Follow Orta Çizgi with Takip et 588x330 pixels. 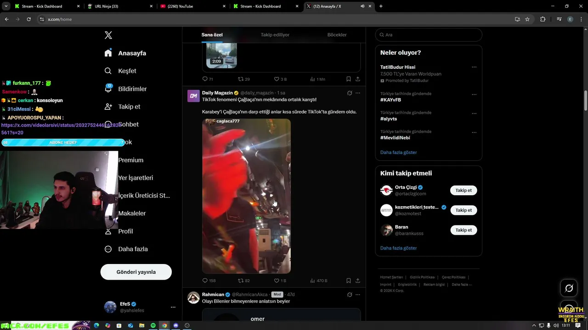(464, 191)
